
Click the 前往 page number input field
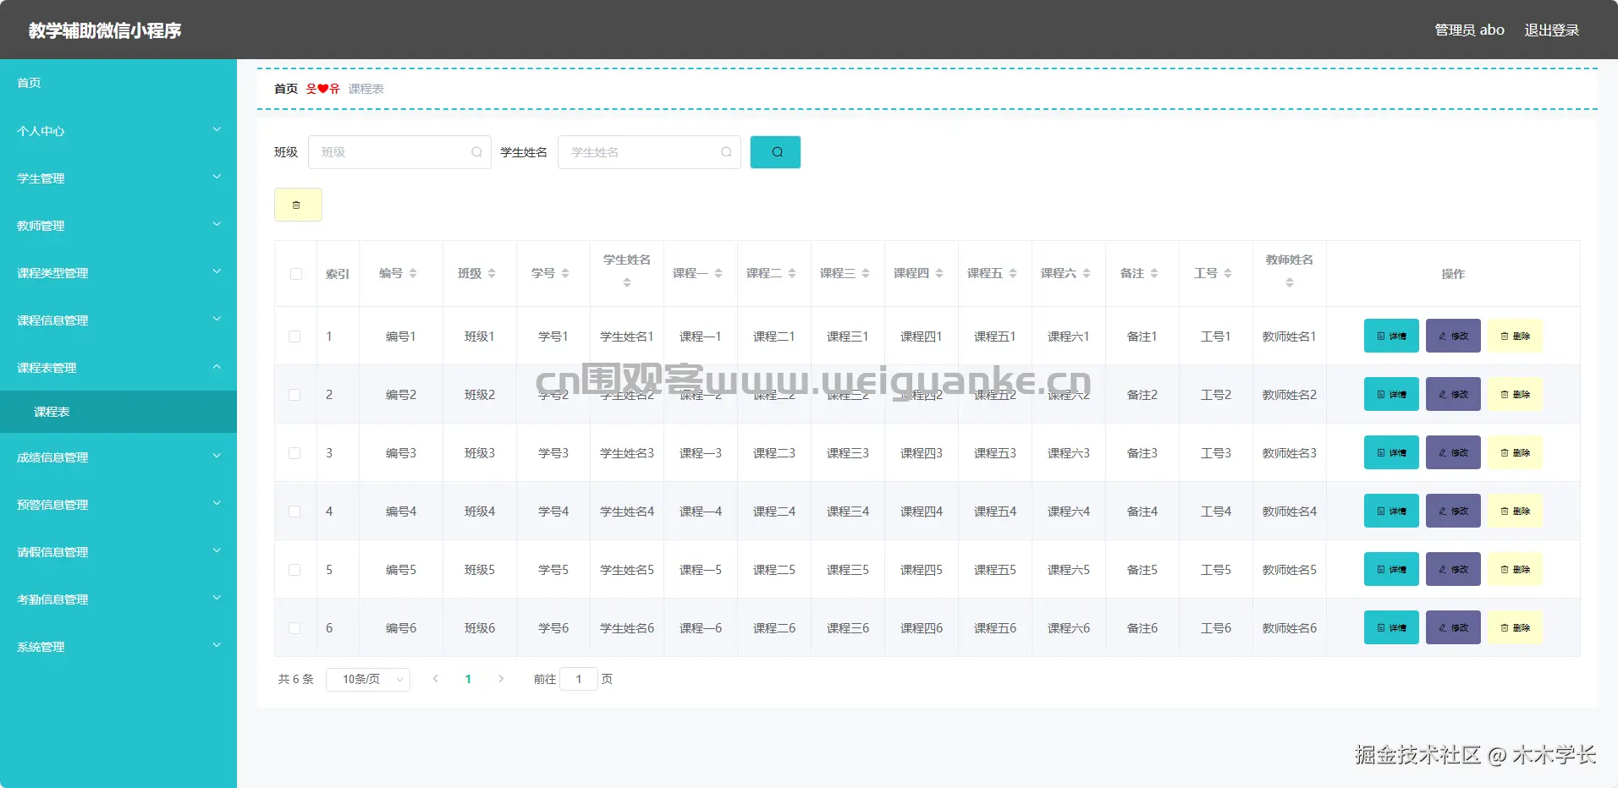578,679
